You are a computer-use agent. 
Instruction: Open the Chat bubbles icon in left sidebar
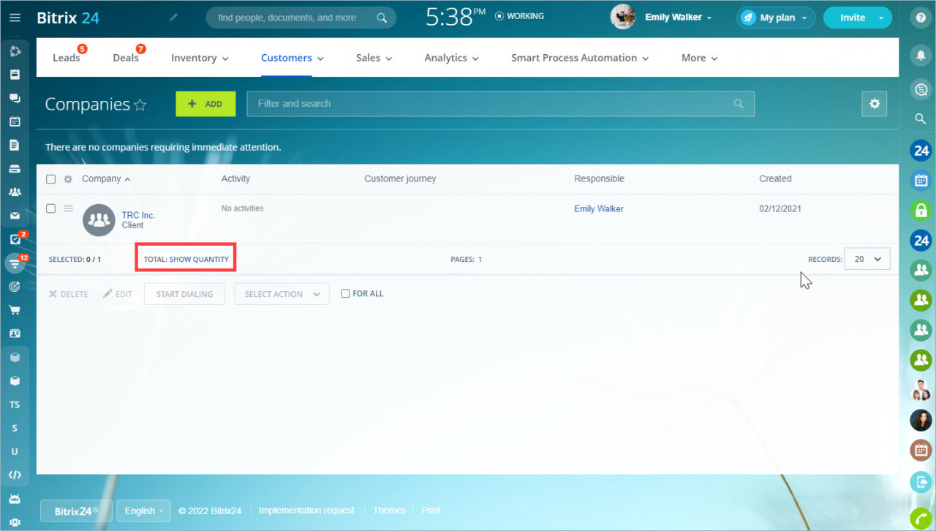coord(15,98)
